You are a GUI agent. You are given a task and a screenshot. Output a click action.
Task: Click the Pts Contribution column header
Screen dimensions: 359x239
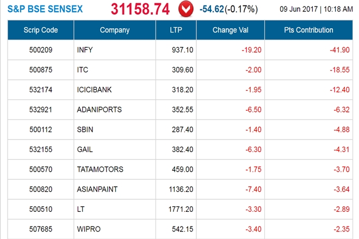click(x=309, y=30)
